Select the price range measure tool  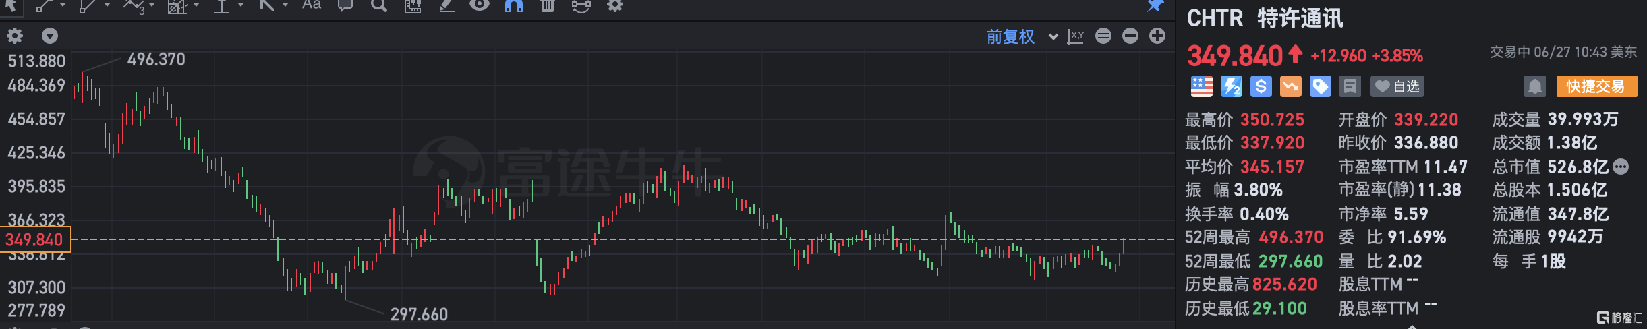coord(222,6)
